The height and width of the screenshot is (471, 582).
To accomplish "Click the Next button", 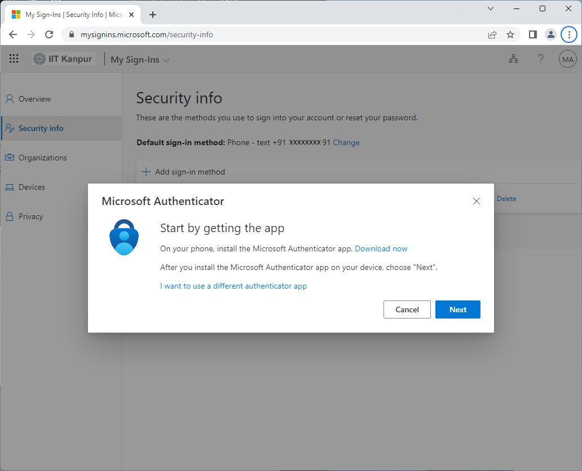I will 458,309.
